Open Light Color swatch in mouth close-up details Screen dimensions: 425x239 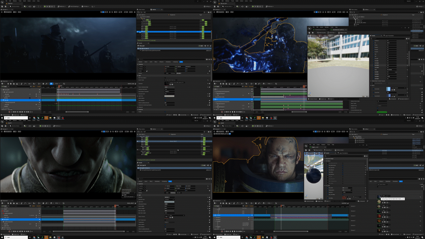coord(169,202)
